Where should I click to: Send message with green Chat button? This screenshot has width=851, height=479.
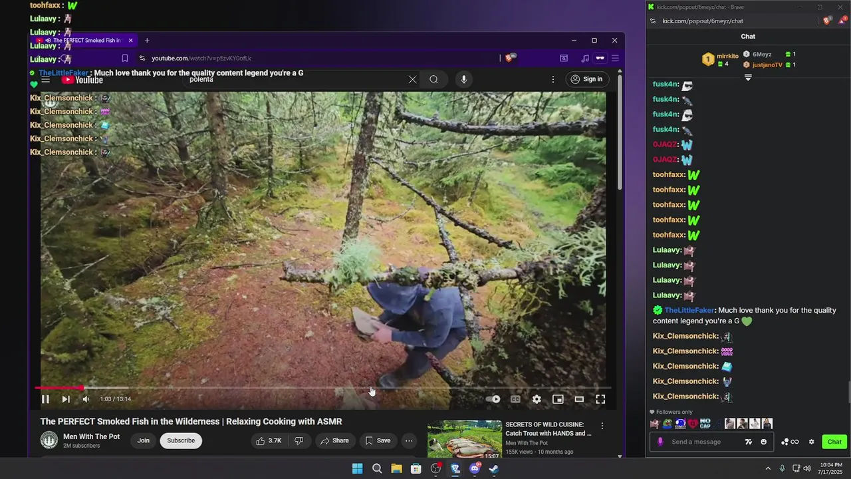[834, 442]
